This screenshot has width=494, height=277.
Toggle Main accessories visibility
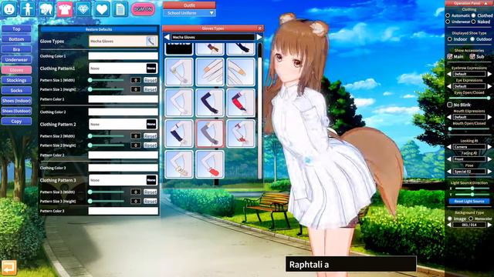click(450, 56)
